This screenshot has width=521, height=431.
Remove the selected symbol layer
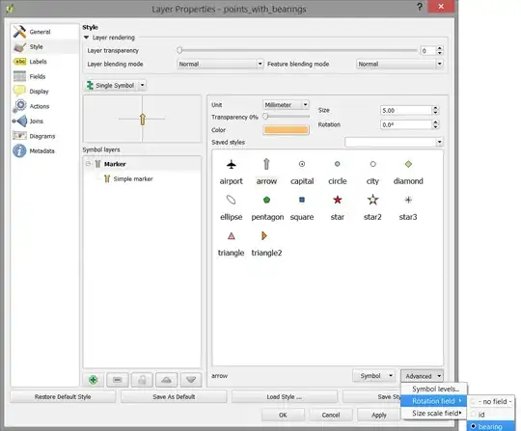118,380
